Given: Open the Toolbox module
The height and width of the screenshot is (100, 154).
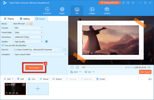Looking at the screenshot, I should click(107, 11).
